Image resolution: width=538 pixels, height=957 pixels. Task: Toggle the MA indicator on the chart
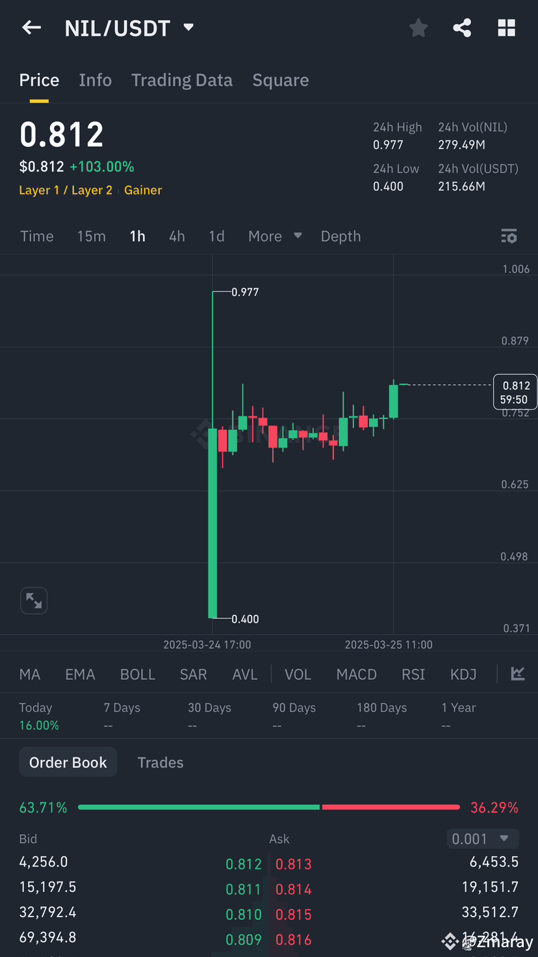29,674
